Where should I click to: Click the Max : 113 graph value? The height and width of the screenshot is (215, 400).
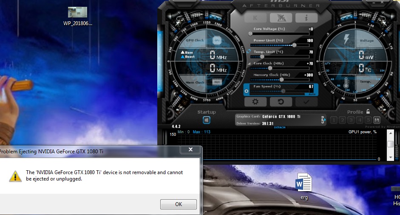point(201,132)
